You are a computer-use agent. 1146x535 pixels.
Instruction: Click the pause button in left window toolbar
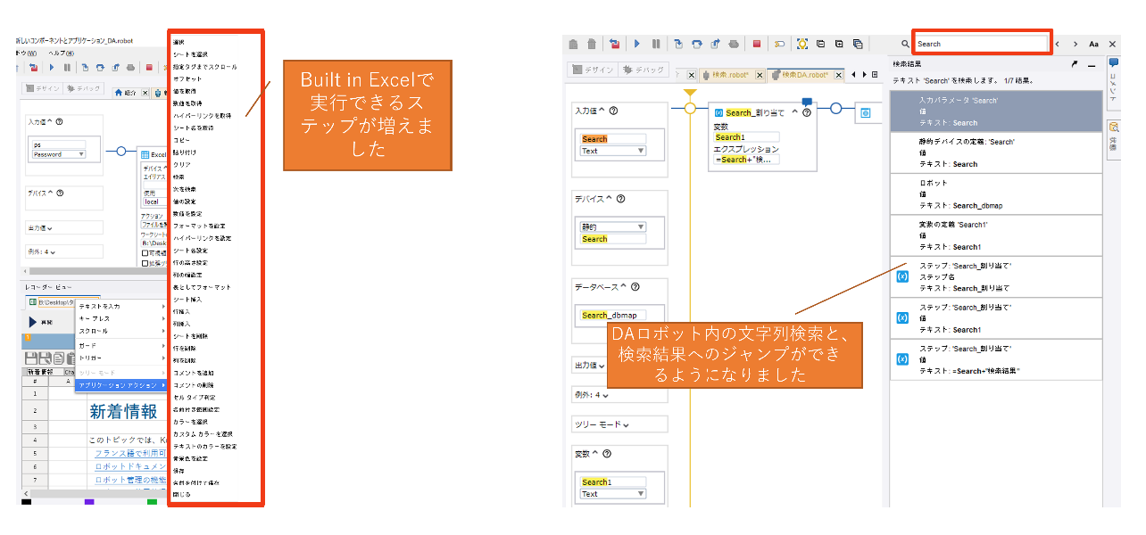pos(66,67)
